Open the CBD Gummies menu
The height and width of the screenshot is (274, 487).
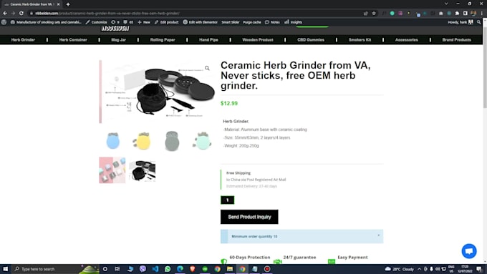point(311,40)
